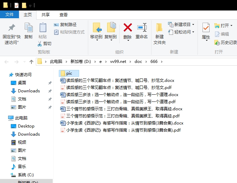Open pinned 图片 under Quick access
Screen dimensions: 237x183
(19, 107)
